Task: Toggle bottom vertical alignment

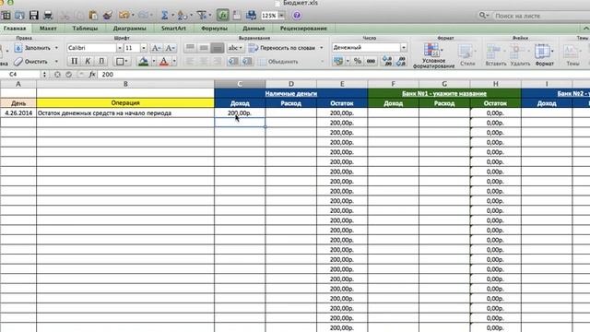Action: pos(218,48)
